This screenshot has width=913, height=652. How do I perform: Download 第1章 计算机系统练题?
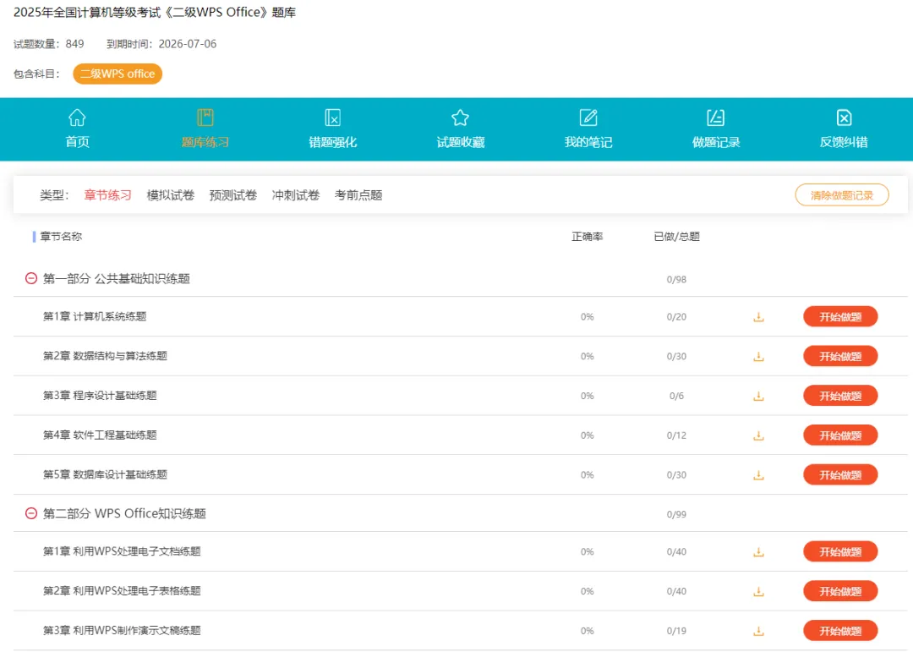758,317
